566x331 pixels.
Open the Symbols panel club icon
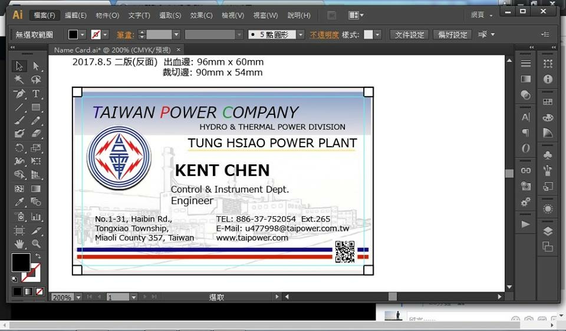(x=548, y=155)
